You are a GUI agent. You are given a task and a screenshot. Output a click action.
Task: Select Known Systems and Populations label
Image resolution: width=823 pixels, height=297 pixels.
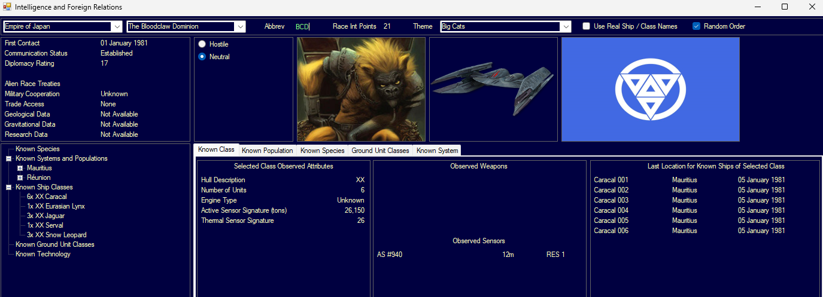62,158
